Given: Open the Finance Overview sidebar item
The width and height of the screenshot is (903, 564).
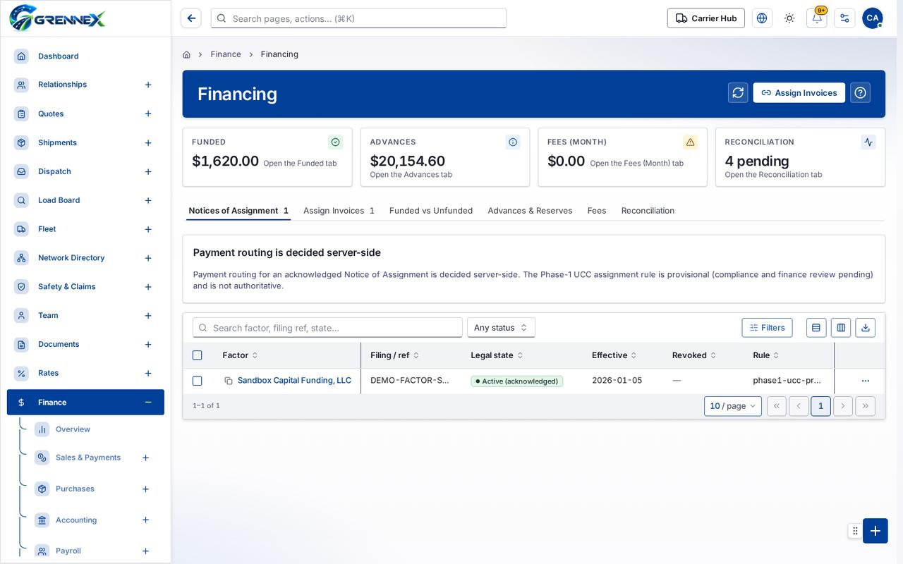Looking at the screenshot, I should pyautogui.click(x=73, y=429).
